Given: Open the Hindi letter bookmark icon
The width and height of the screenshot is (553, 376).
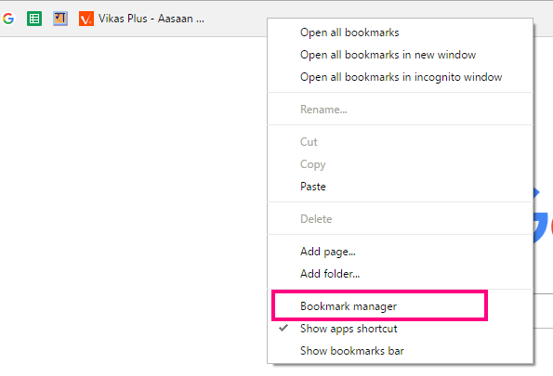Looking at the screenshot, I should [x=60, y=19].
